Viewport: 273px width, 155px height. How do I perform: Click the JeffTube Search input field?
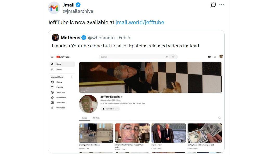[131, 57]
